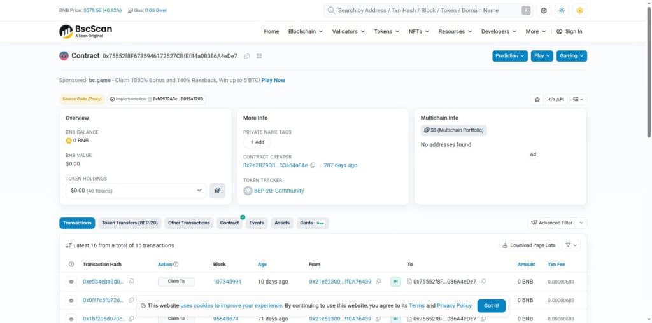Image resolution: width=652 pixels, height=323 pixels.
Task: Open Developers menu
Action: [x=499, y=32]
